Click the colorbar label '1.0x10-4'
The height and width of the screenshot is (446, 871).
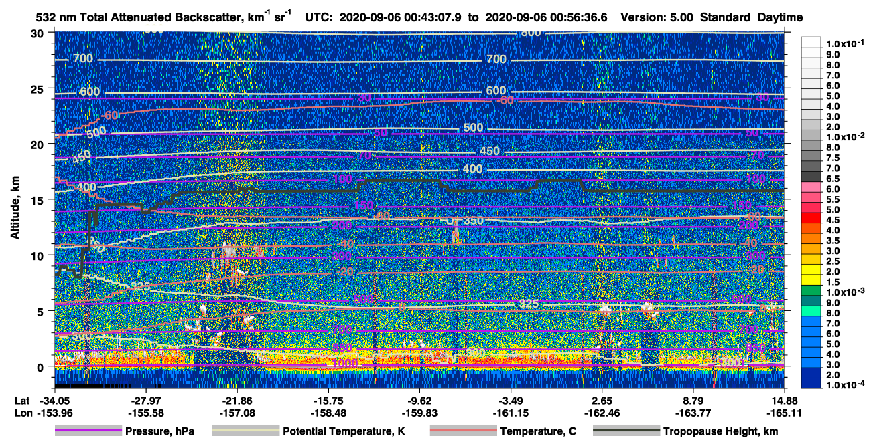point(845,385)
